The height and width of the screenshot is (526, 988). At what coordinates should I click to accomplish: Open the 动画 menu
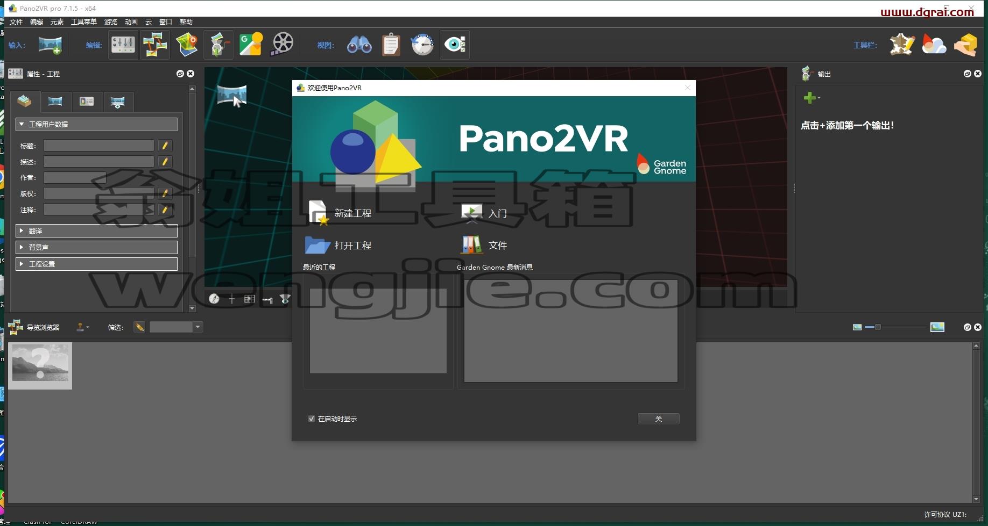[131, 22]
